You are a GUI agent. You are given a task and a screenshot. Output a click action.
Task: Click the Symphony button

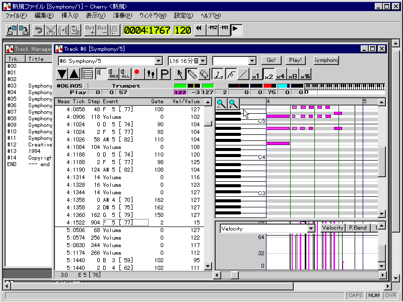click(x=326, y=60)
